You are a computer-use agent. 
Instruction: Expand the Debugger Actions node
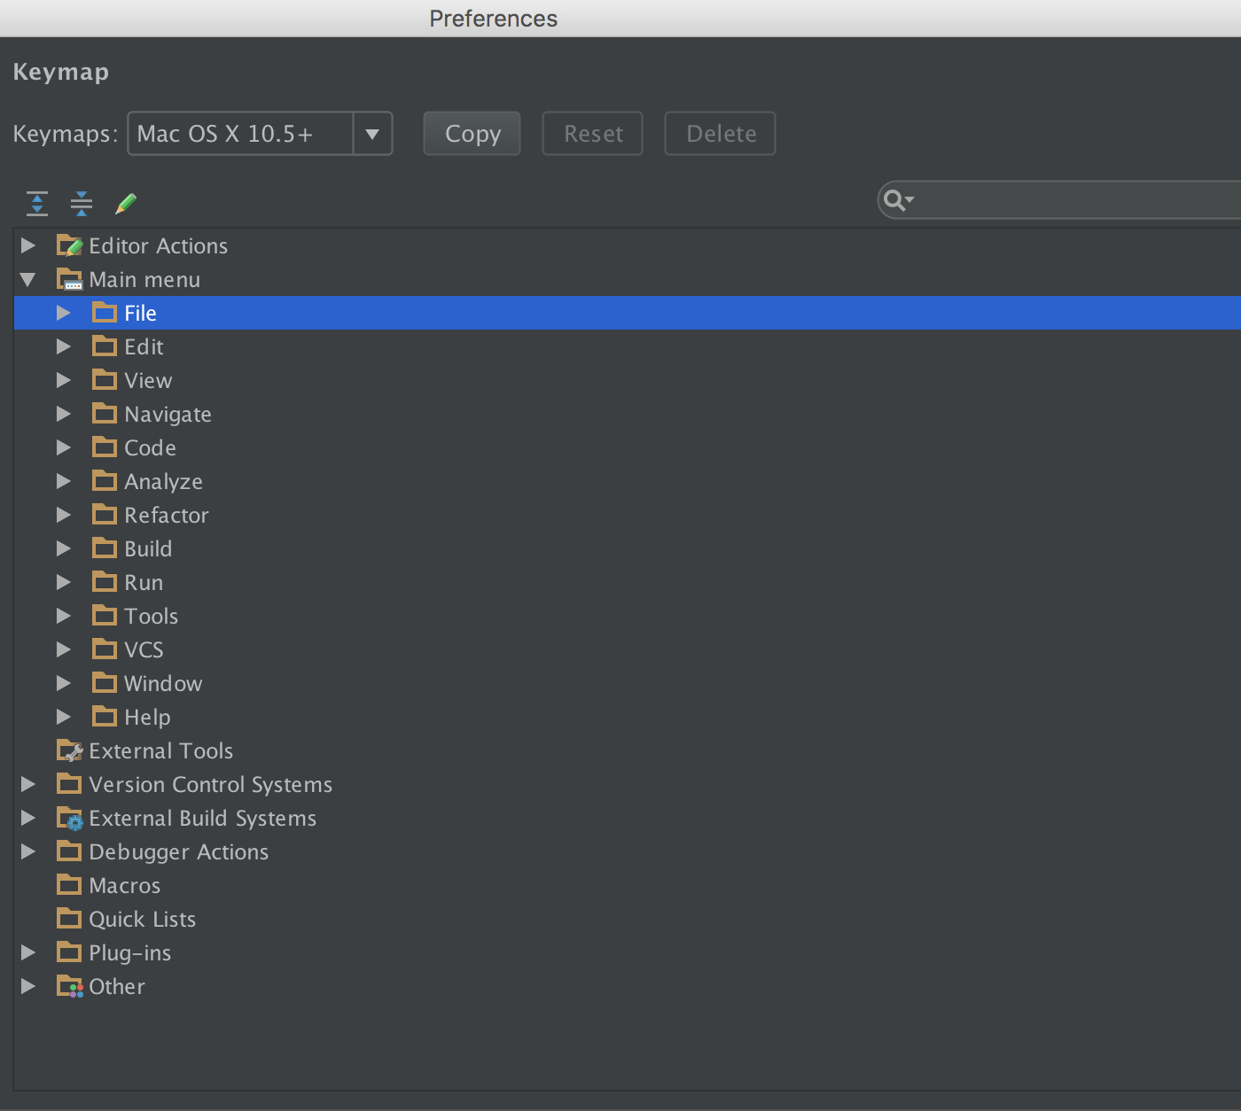tap(28, 851)
